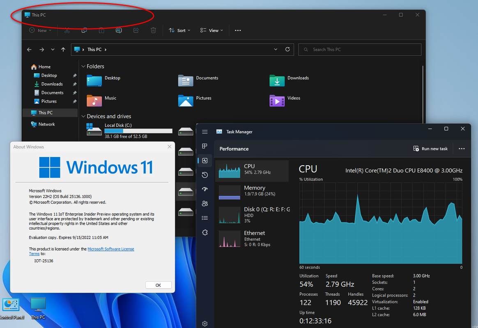Click the Local Disk (C:) usage bar
Viewport: 478px width, 328px height.
138,131
